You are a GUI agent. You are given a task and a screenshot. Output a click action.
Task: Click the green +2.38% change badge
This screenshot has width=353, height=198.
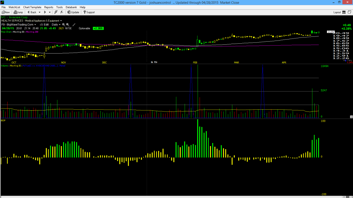[98, 28]
